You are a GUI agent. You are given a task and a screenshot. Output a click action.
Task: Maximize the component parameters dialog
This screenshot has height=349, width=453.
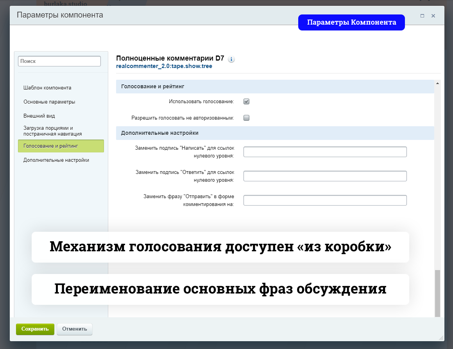[x=422, y=16]
